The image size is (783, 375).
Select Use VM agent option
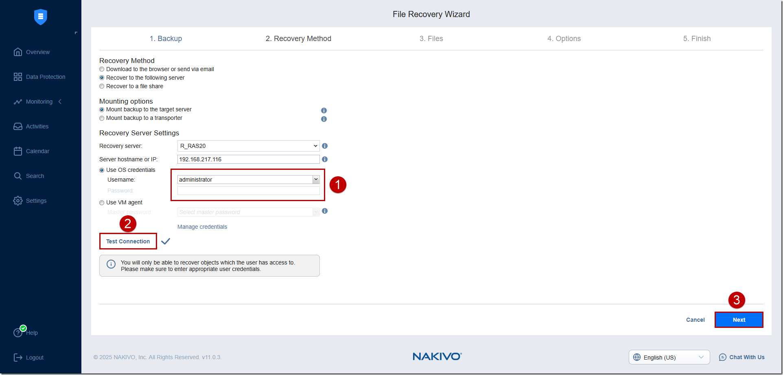tap(102, 203)
